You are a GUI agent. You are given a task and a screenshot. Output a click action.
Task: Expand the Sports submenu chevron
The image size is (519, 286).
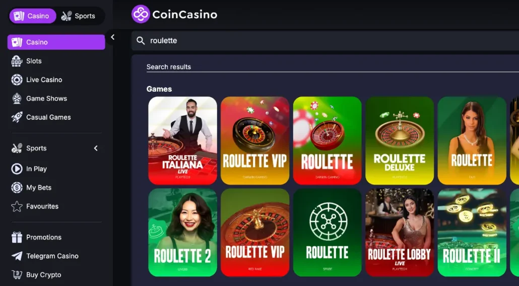pyautogui.click(x=96, y=148)
